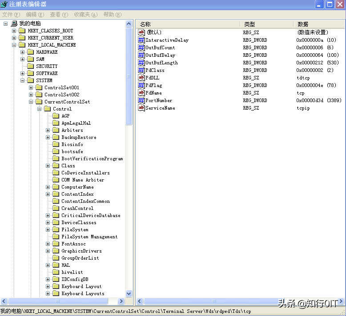Click the PdFlag DWORD icon
Viewport: 346px width, 316px height.
tap(141, 85)
